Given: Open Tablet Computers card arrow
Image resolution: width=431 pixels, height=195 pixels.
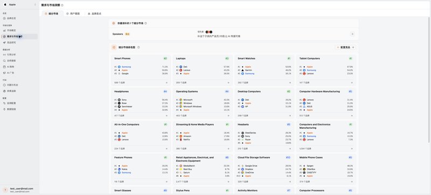Looking at the screenshot, I should (352, 82).
